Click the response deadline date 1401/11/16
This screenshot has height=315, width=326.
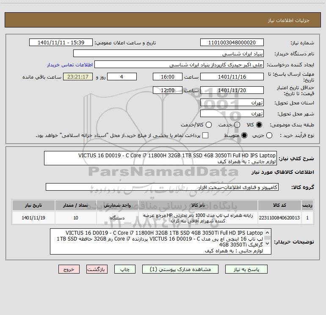(232, 77)
